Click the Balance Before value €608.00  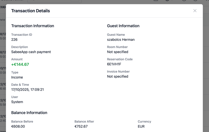[18, 126]
